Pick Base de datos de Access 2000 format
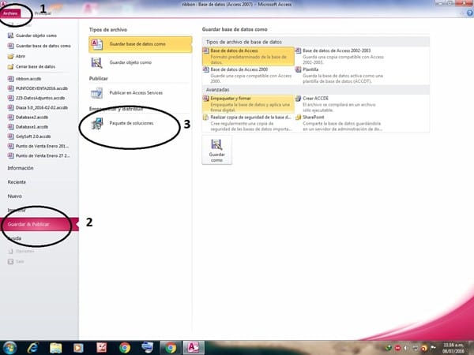The height and width of the screenshot is (355, 474). pos(248,75)
